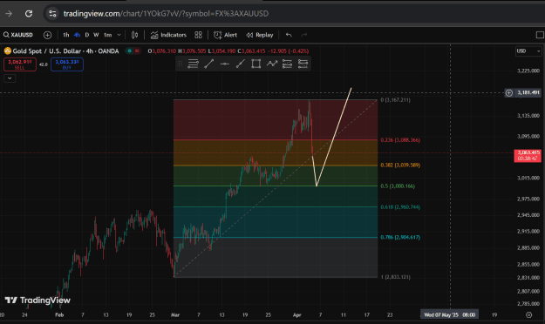Select the path/polyline drawing tool
The width and height of the screenshot is (545, 324).
[x=272, y=64]
